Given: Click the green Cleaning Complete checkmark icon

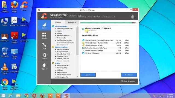Looking at the screenshot, I should pyautogui.click(x=83, y=29).
